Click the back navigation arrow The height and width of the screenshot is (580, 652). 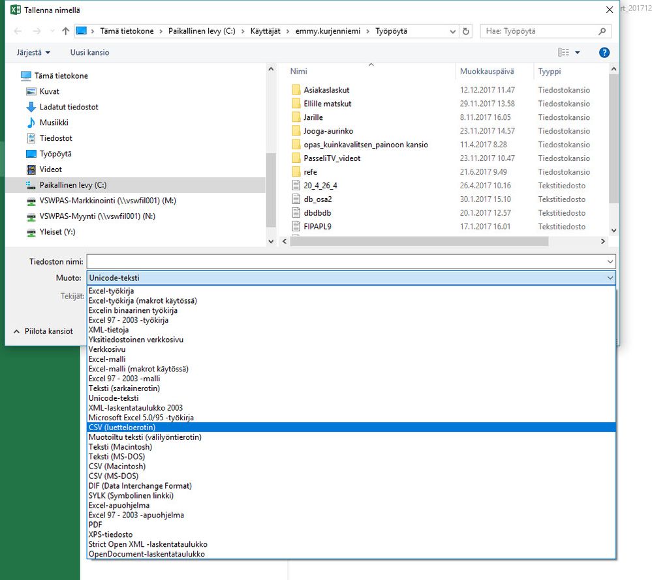click(18, 31)
